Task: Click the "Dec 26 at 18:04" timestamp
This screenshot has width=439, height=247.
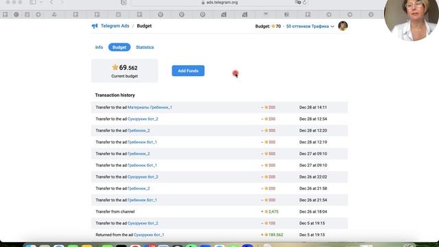Action: coord(313,212)
